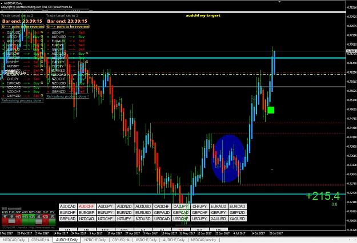357x243 pixels.
Task: Click the EURNZD symbol button
Action: 124,213
